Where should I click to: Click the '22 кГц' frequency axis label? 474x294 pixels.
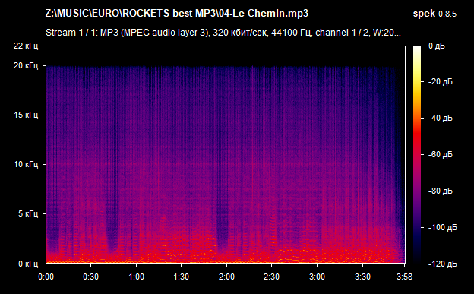pos(26,46)
